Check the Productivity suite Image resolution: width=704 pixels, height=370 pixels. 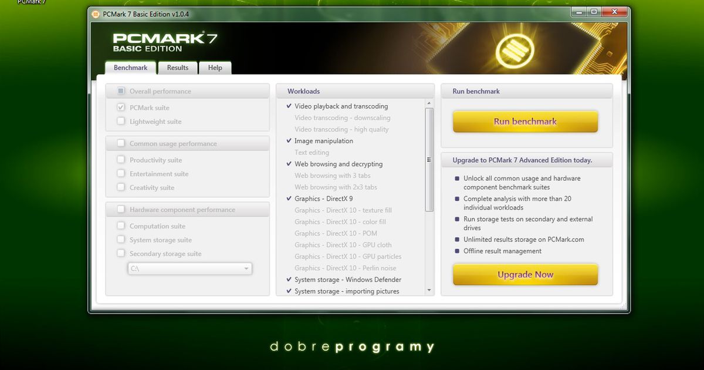(121, 160)
